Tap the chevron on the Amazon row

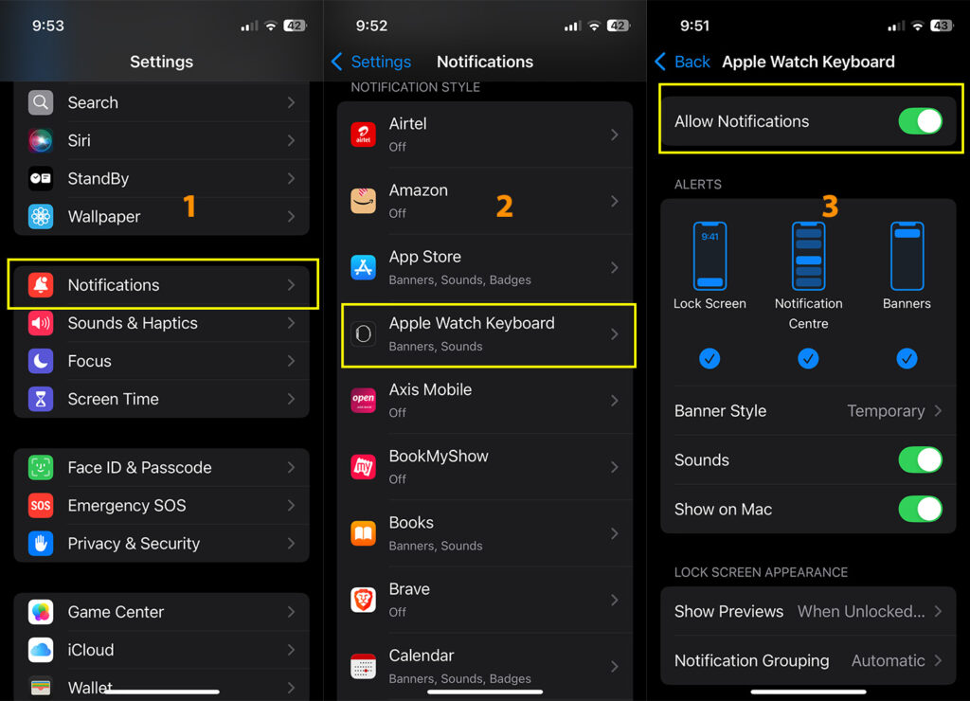tap(614, 201)
